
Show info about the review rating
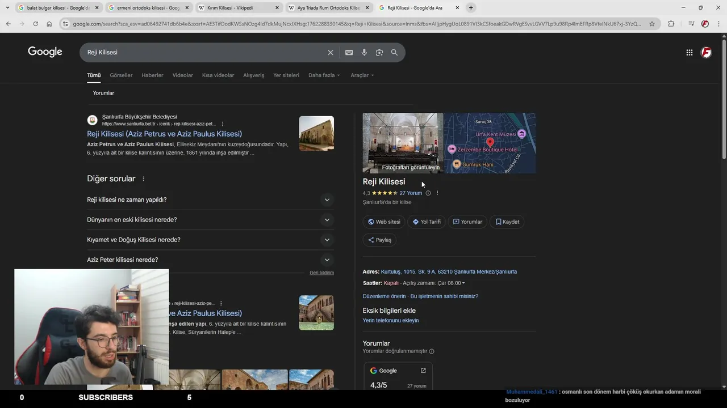tap(428, 193)
